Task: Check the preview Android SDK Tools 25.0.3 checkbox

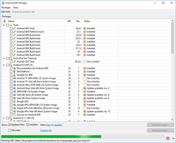Action: pos(11,62)
